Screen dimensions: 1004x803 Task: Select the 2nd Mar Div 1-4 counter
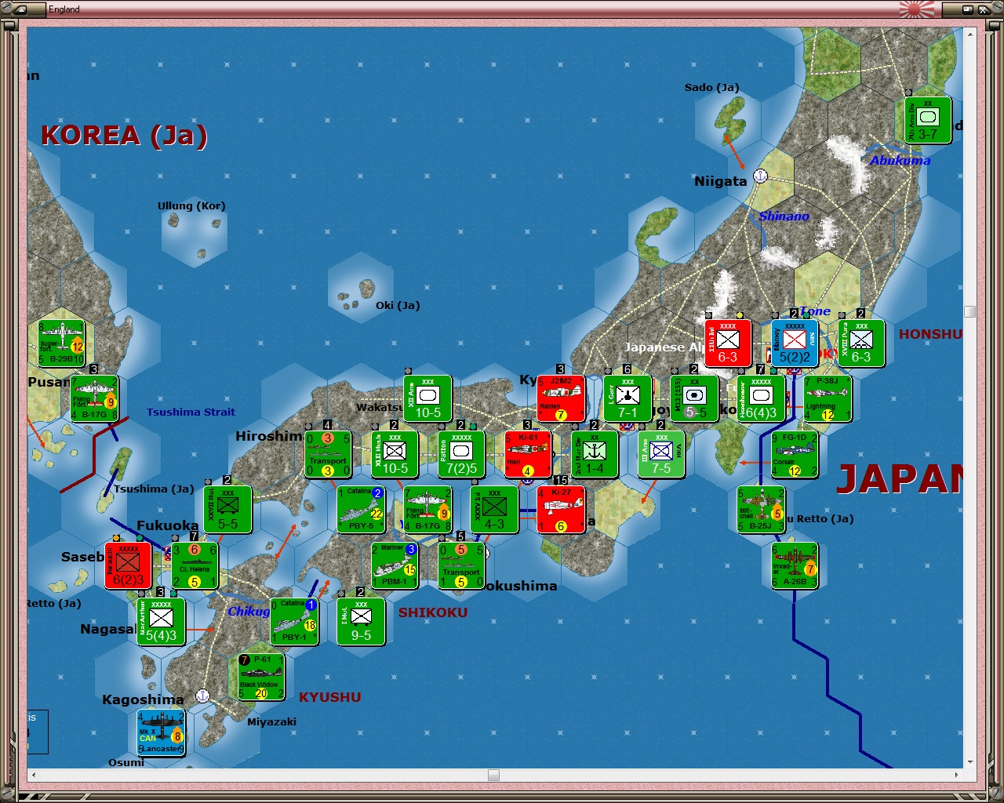pos(595,454)
